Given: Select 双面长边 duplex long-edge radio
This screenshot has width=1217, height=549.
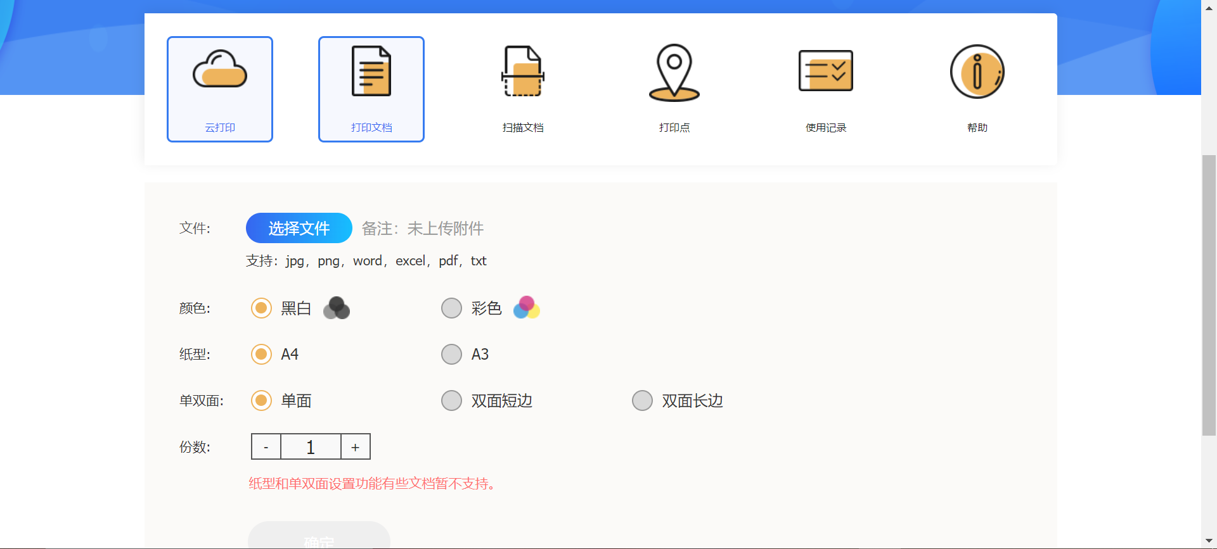Looking at the screenshot, I should pos(642,400).
